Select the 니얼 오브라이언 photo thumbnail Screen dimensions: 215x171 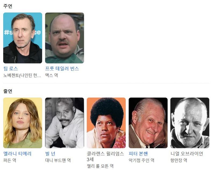pyautogui.click(x=190, y=123)
